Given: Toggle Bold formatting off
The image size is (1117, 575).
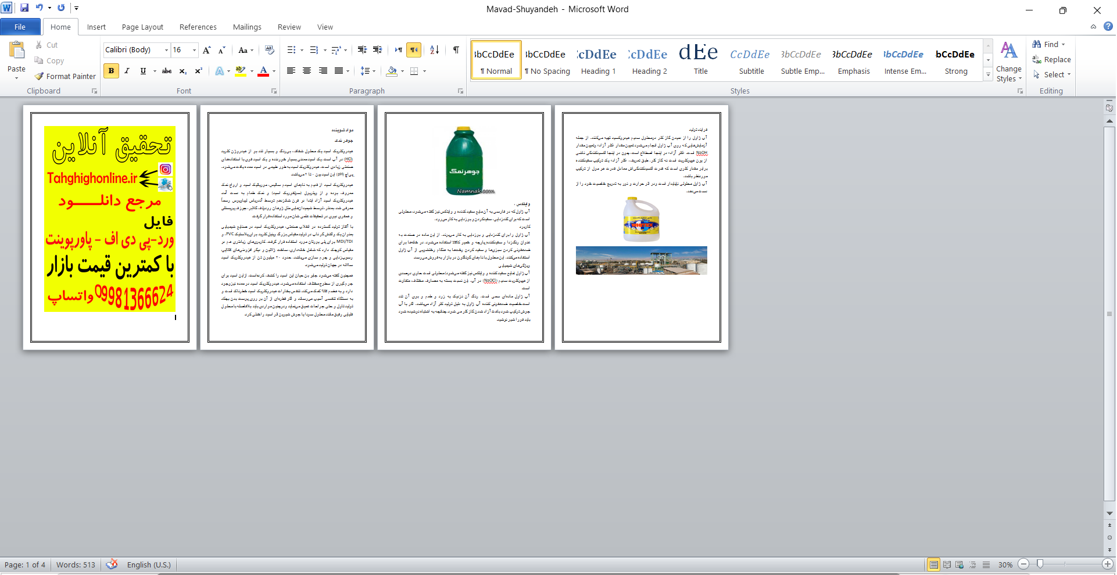Looking at the screenshot, I should (111, 71).
